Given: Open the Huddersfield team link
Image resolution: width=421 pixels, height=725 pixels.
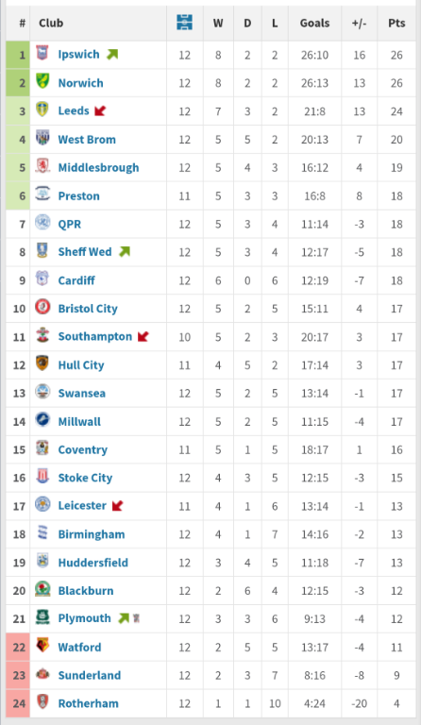Looking at the screenshot, I should [93, 563].
